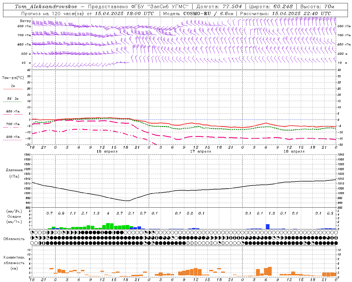The width and height of the screenshot is (352, 282).
Task: Click the 'Тем-ра(°C)' temperature panel label
Action: coord(13,78)
